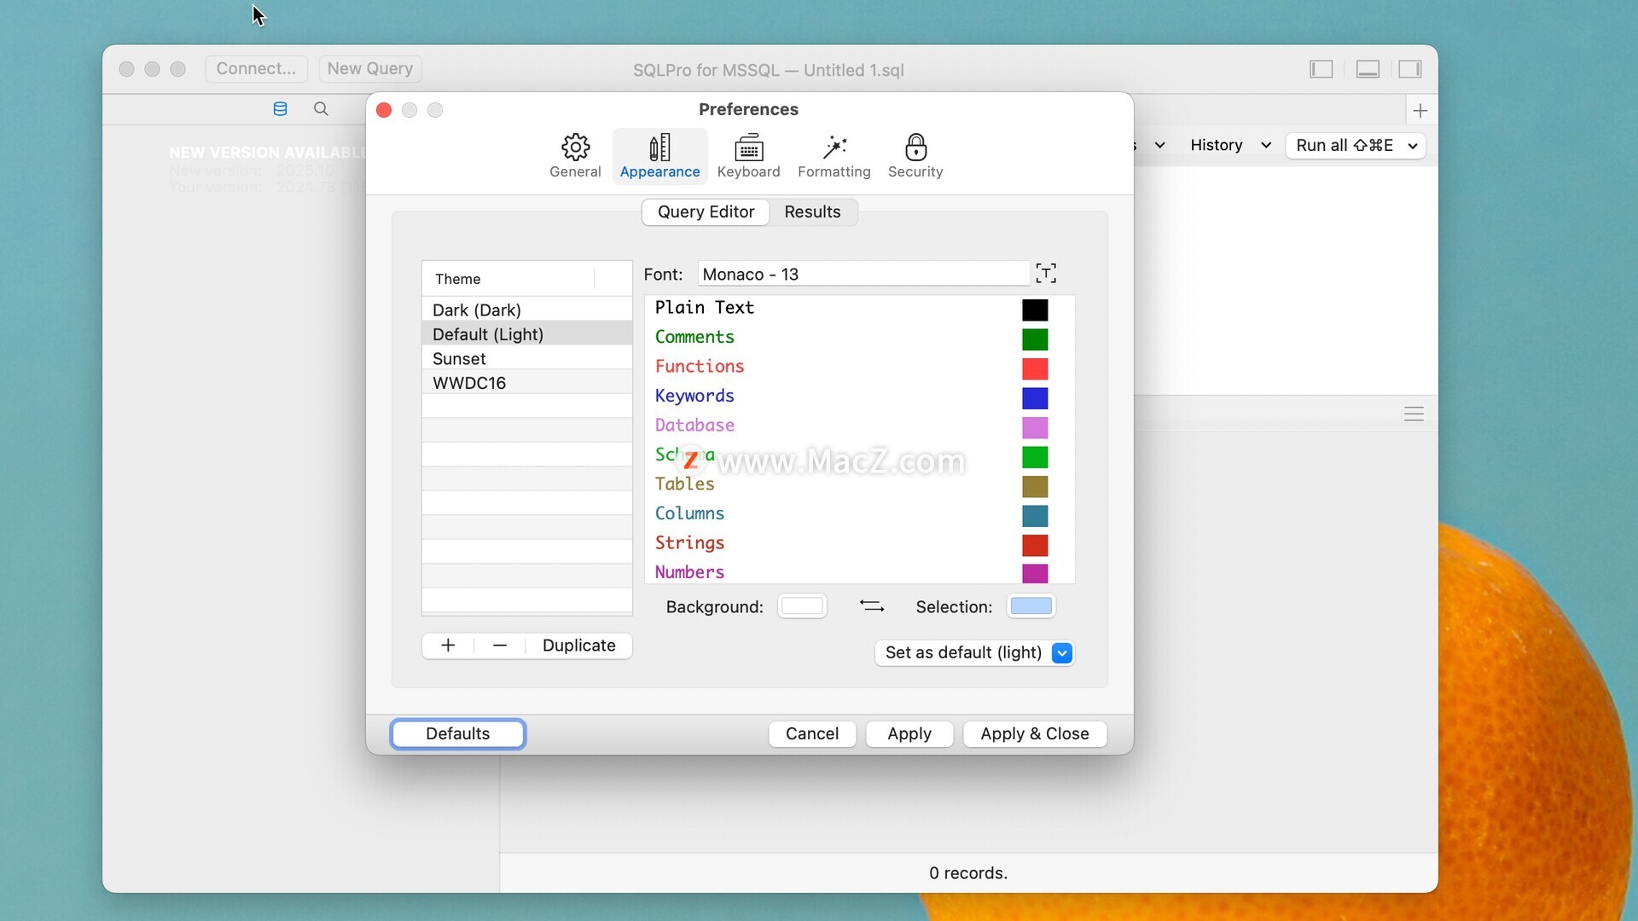The height and width of the screenshot is (921, 1638).
Task: Close the Preferences window
Action: [384, 110]
